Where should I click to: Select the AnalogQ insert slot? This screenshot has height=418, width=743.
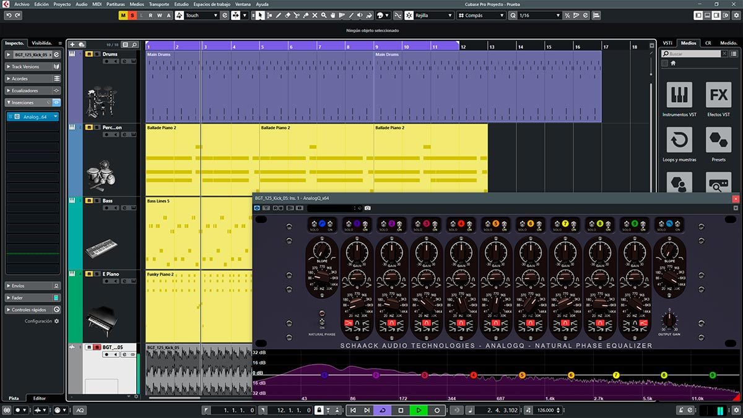(33, 116)
